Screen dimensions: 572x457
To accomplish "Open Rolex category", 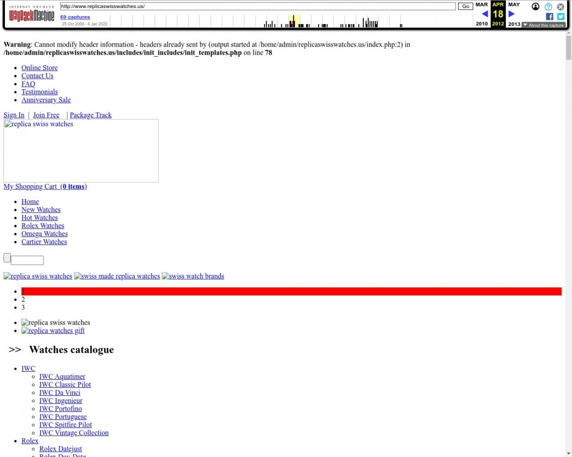I will [x=30, y=441].
